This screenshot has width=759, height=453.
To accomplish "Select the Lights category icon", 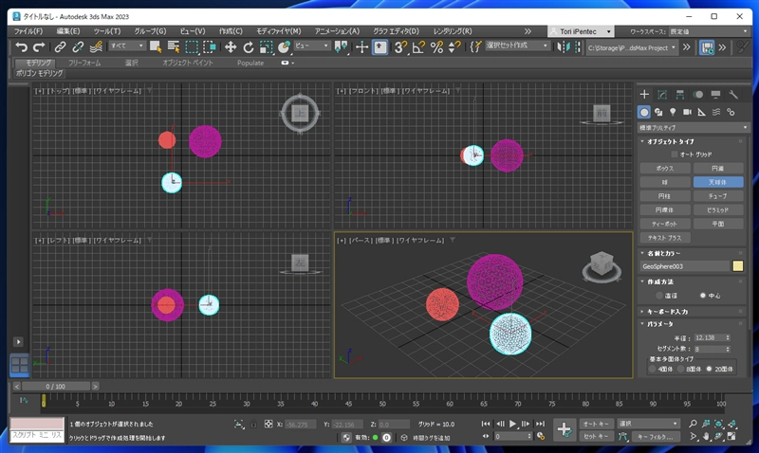I will [673, 112].
